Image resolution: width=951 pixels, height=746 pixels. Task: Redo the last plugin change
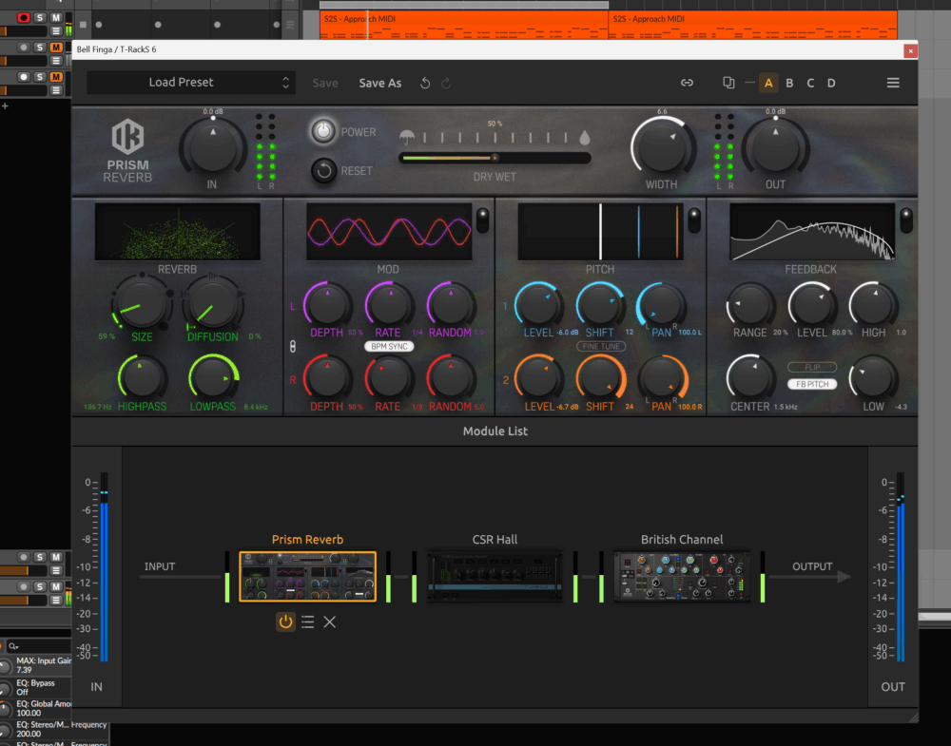(446, 83)
